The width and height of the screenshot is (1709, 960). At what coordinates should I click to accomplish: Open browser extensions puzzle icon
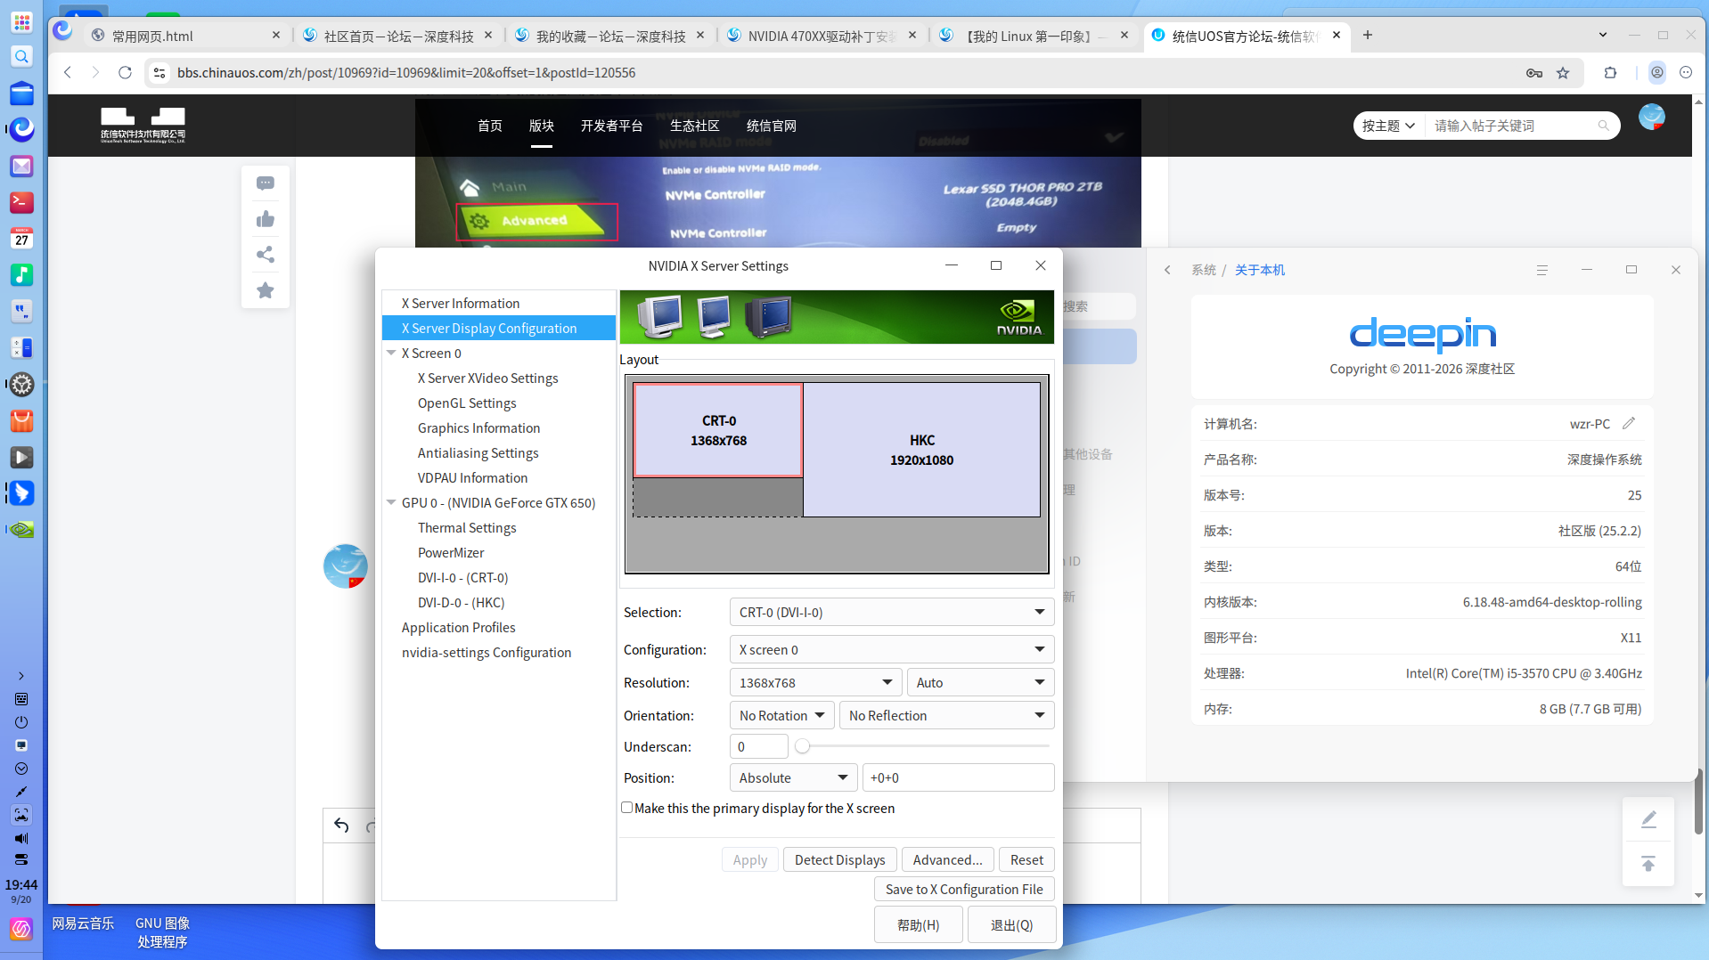tap(1610, 73)
